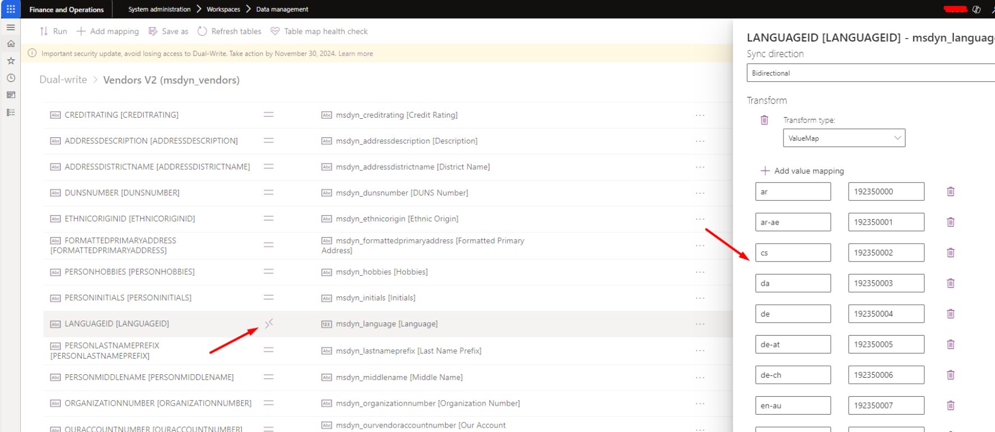This screenshot has width=995, height=432.
Task: Open PERSONMIDDLENAME mapping equals icon
Action: [269, 377]
